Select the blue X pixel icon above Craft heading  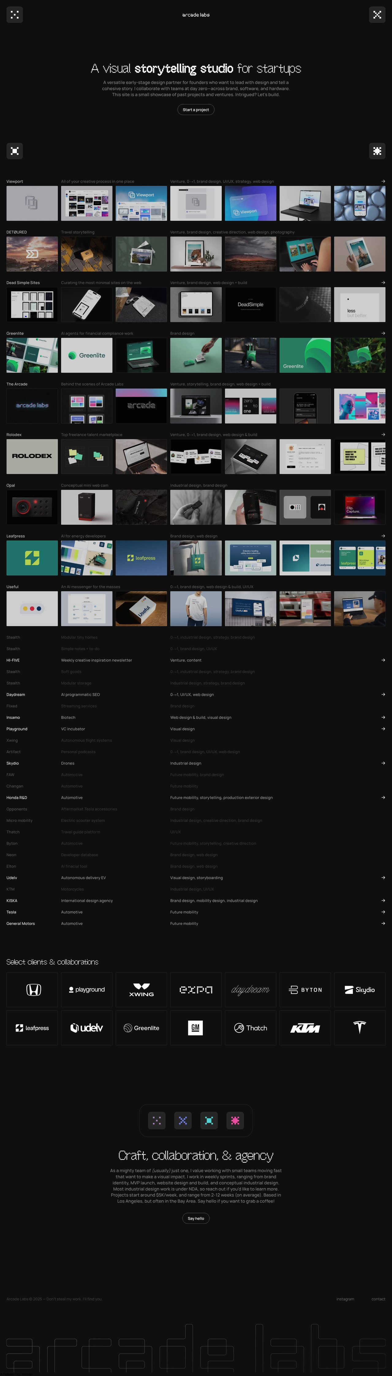pyautogui.click(x=183, y=1120)
